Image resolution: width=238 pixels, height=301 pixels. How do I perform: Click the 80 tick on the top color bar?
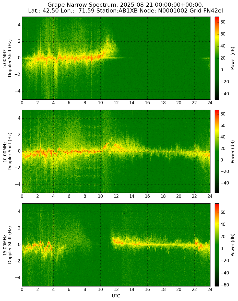[223, 22]
